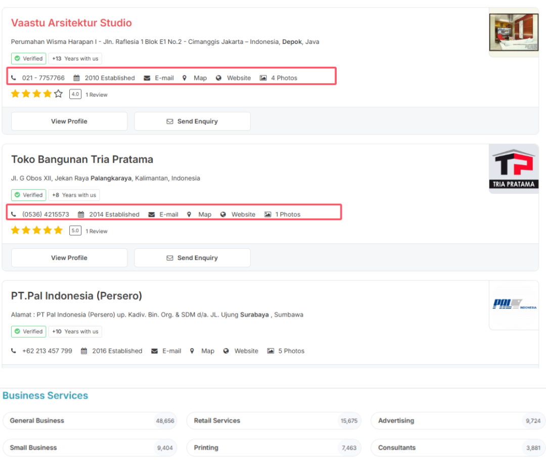Click the Verified badge on PT.Pal Indonesia
The width and height of the screenshot is (546, 460).
[x=28, y=332]
